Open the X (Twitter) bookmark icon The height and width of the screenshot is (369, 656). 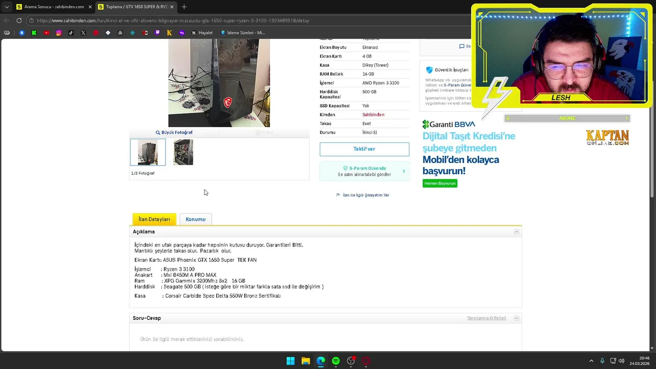point(83,33)
